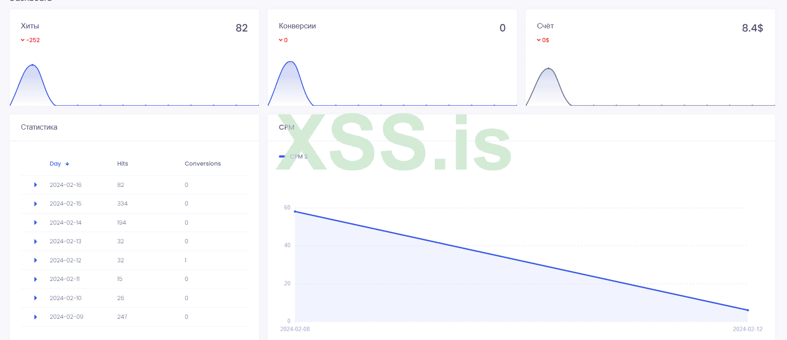This screenshot has height=340, width=787.
Task: Sort table by Day column header
Action: (55, 164)
